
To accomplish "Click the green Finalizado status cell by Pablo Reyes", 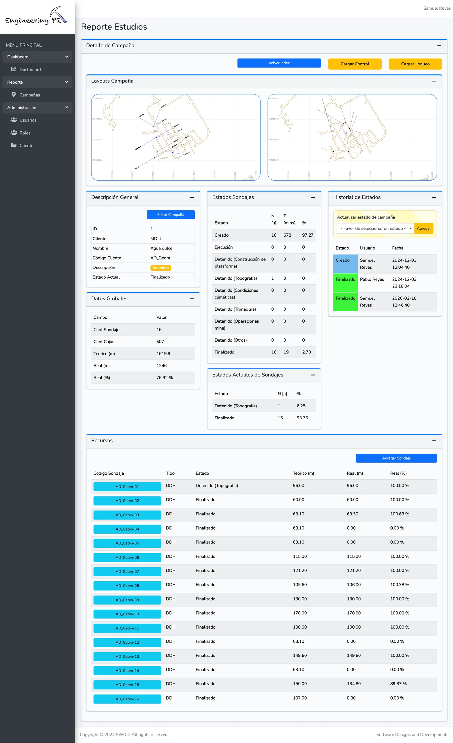I will (345, 283).
